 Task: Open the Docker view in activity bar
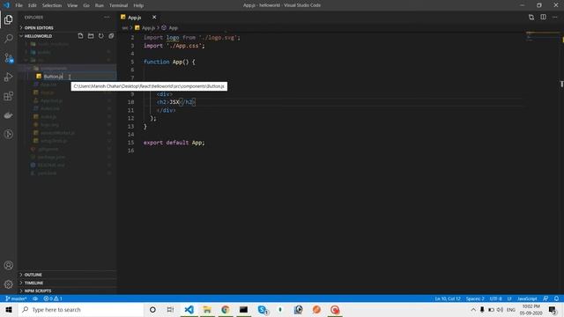[9, 115]
